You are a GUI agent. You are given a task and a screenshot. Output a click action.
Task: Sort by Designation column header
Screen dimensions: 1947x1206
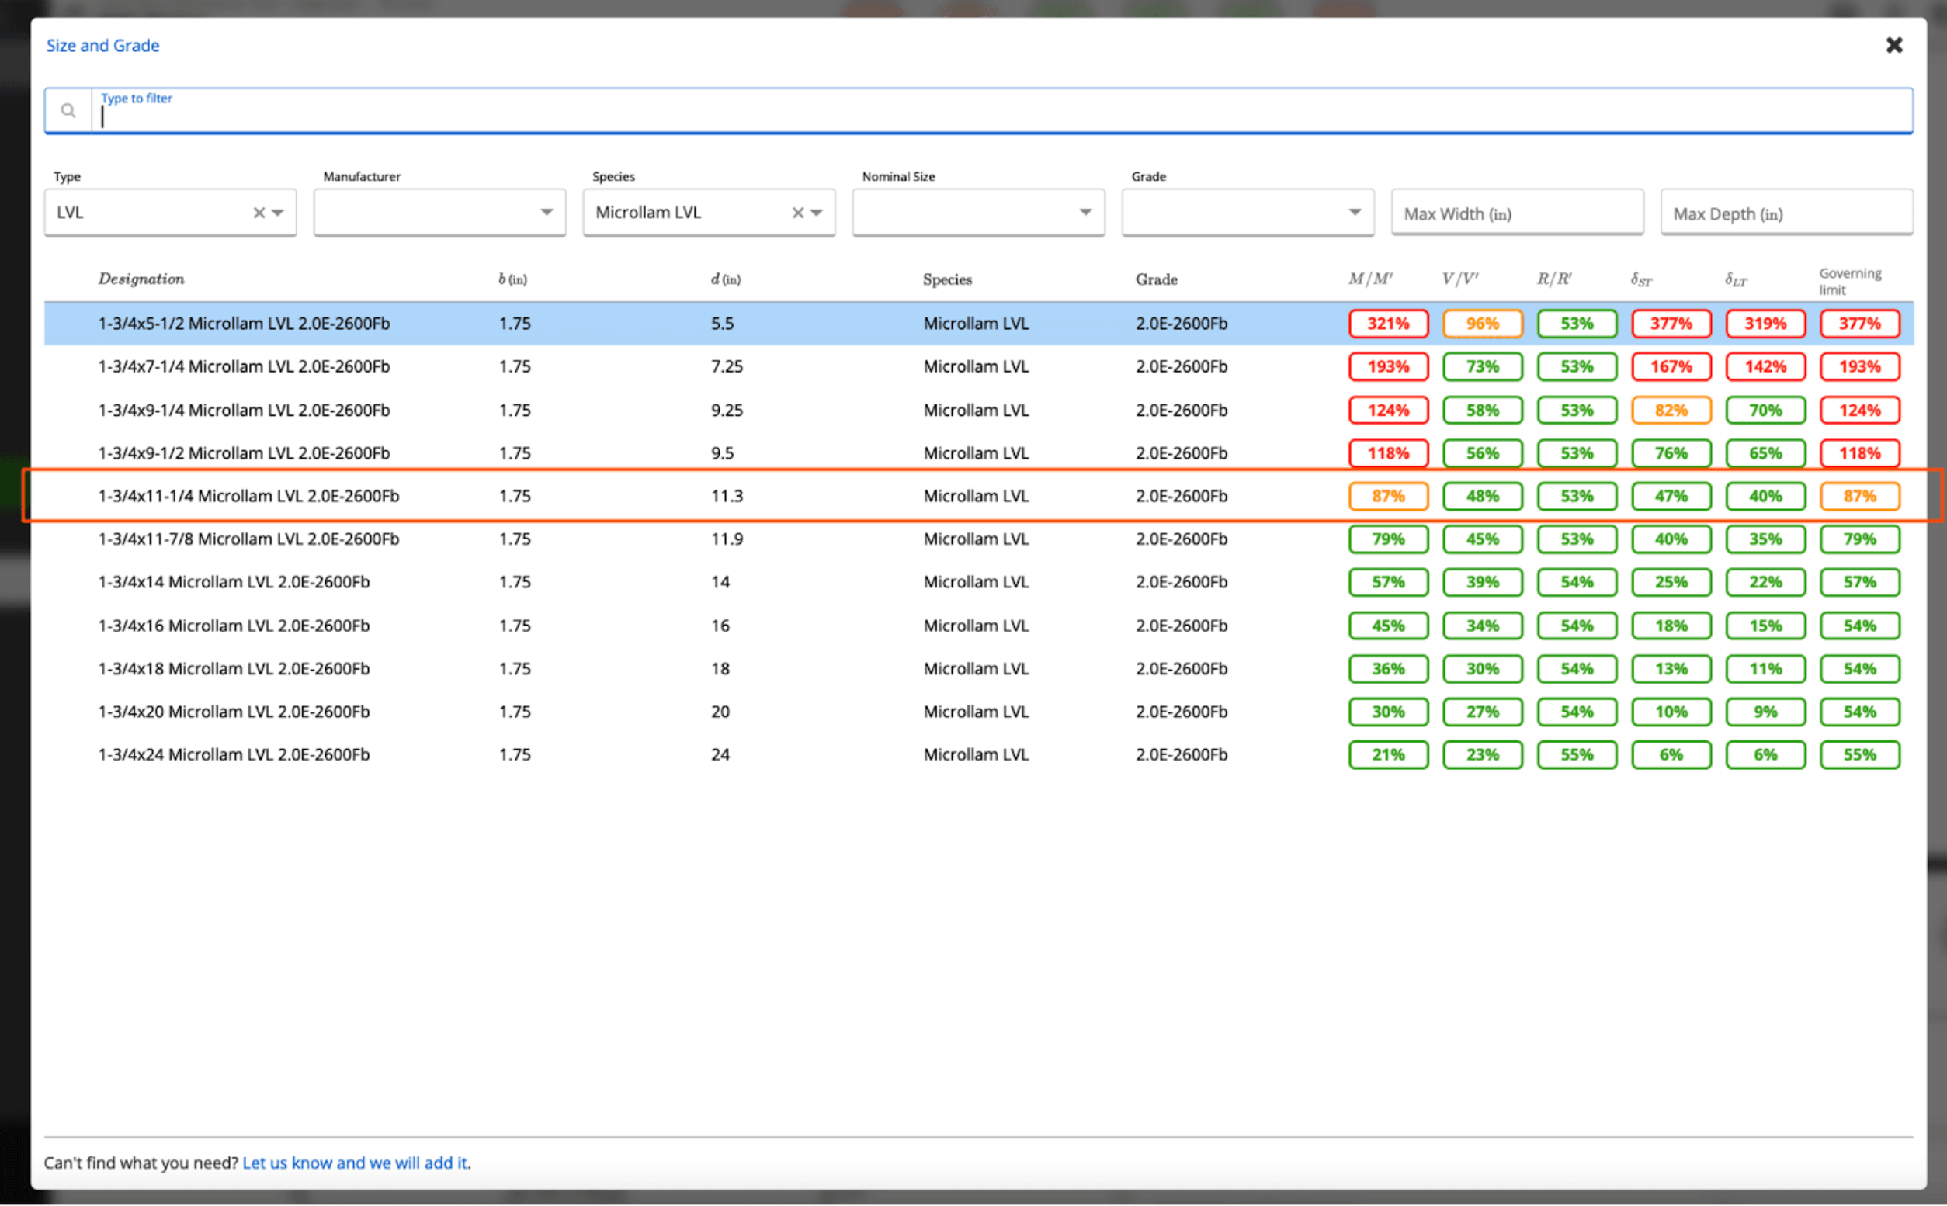141,279
